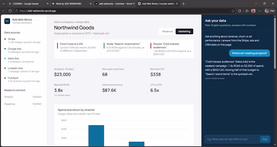Screen dimensions: 277x147
Task: Click the 3.8x Blended ROAS value
Action: click(x=58, y=90)
